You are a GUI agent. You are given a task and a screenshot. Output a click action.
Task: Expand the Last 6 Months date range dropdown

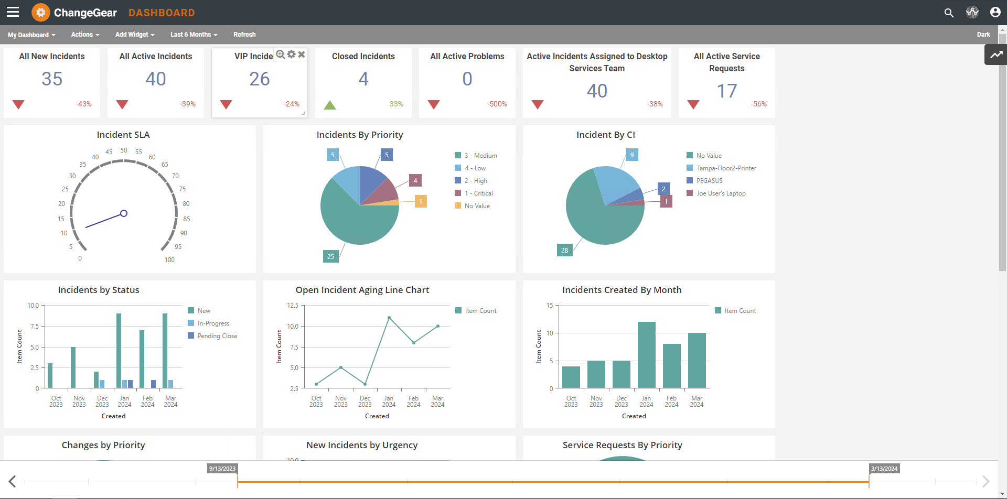coord(194,35)
